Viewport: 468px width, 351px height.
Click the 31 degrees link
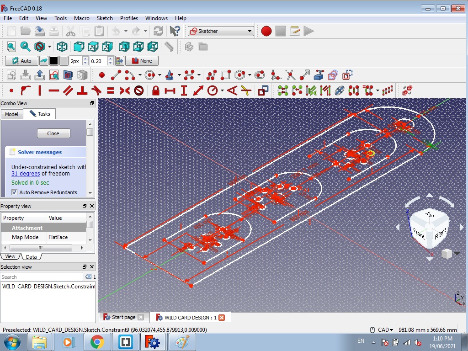coord(26,174)
